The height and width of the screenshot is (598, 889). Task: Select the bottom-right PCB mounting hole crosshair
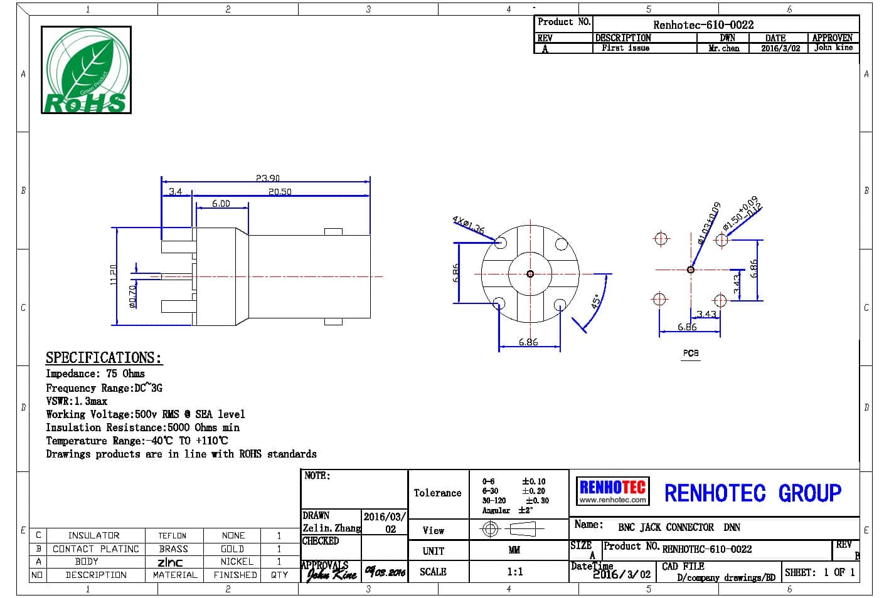pos(720,301)
